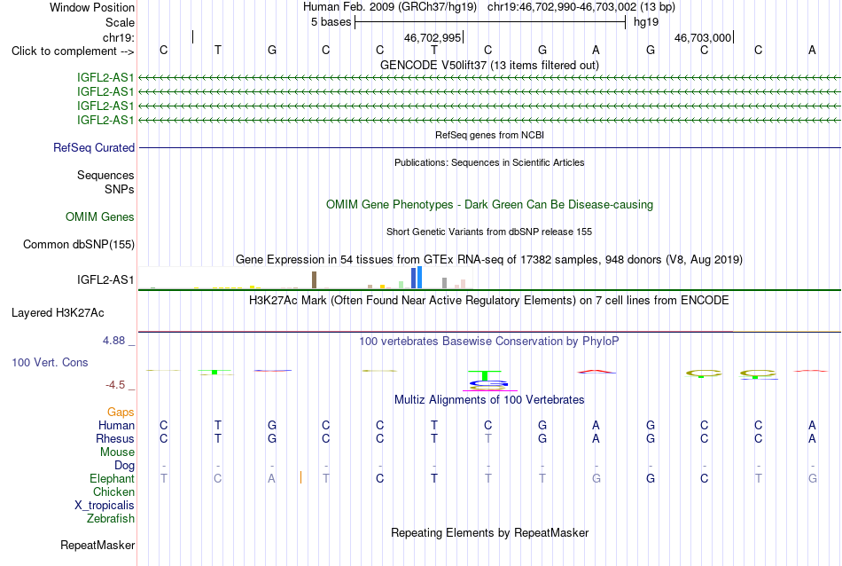This screenshot has width=842, height=566.
Task: Open the 'RefSeq genes from NCBI' track title
Action: click(x=489, y=135)
